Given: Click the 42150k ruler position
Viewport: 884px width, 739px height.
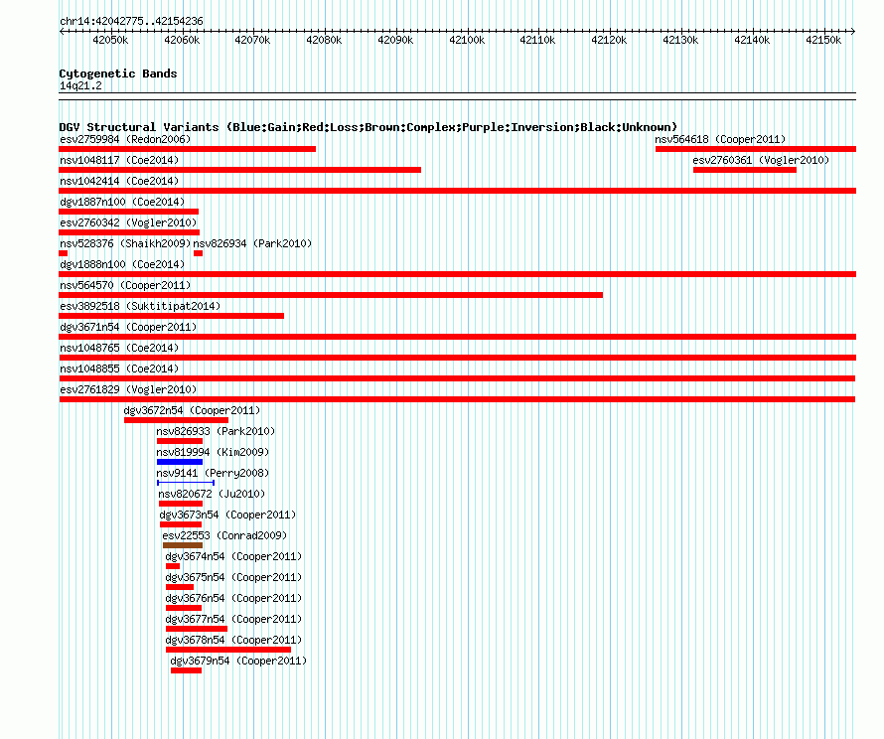Looking at the screenshot, I should click(x=823, y=40).
